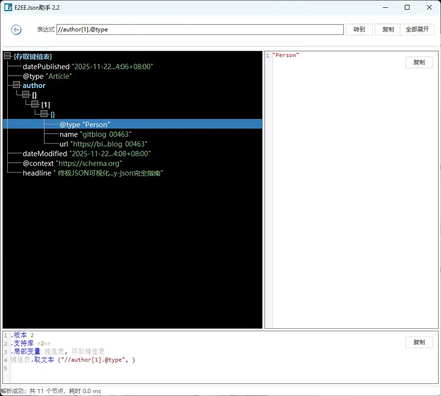
Task: Click the 全部展开 button
Action: pyautogui.click(x=417, y=29)
